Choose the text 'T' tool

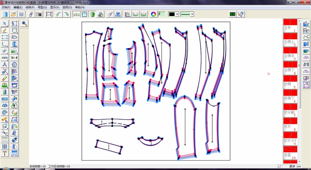point(4,154)
